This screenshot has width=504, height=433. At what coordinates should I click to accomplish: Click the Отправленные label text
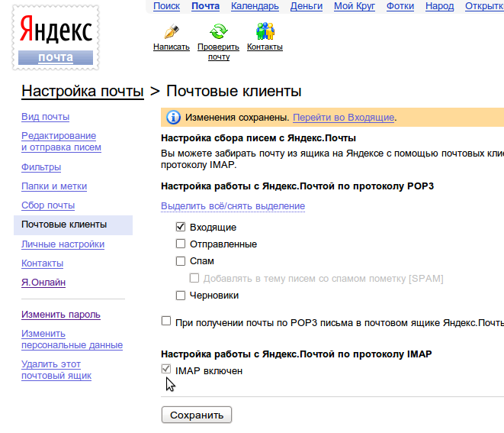click(x=223, y=244)
